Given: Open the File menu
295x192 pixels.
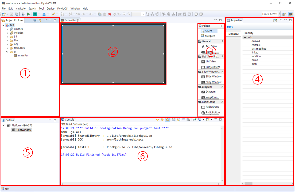Looking at the screenshot, I should tap(3, 9).
